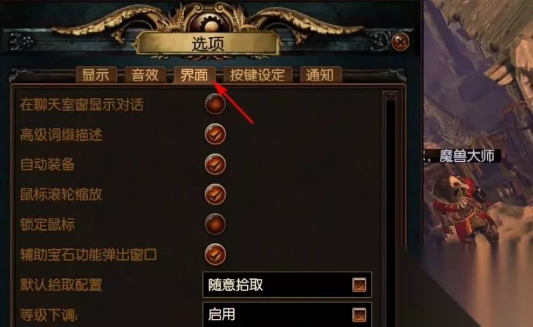Click the dropdown arrow icon for 随意拾取
Screen dimensions: 533x327
tap(359, 284)
